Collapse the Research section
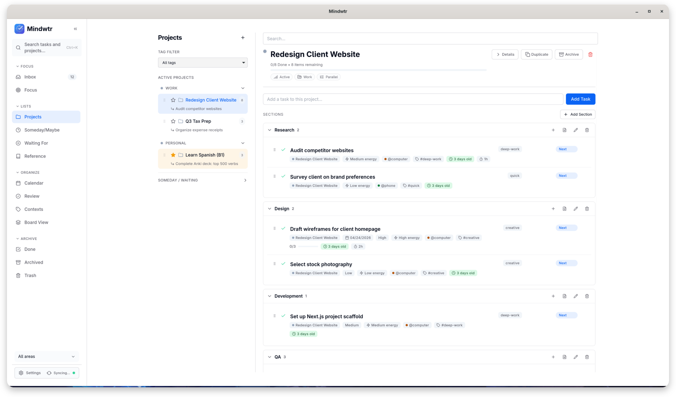 [269, 130]
